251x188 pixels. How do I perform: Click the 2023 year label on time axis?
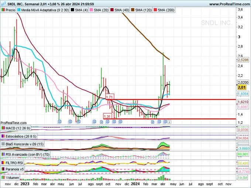[25, 184]
